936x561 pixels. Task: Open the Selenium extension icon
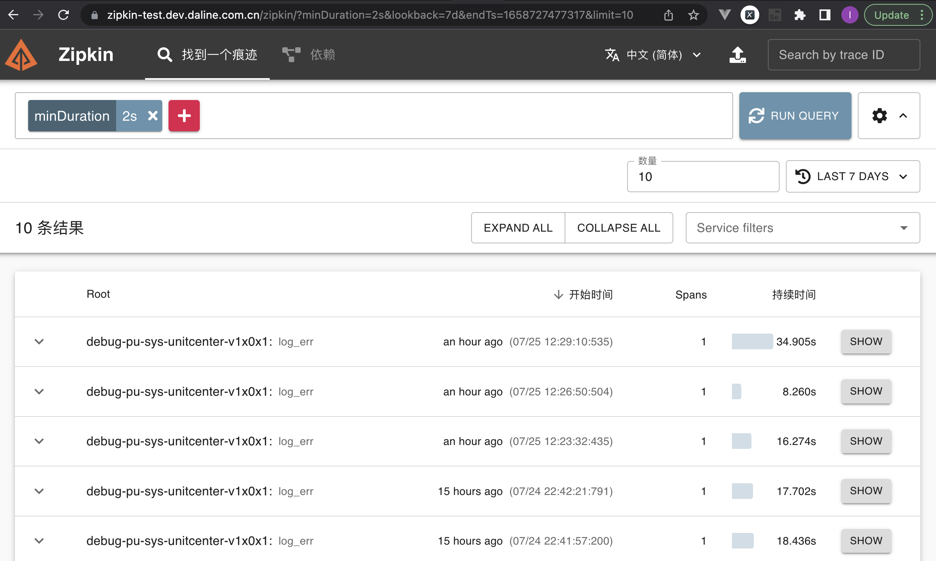click(x=775, y=15)
